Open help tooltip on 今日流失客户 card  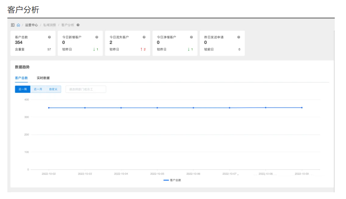pos(144,37)
